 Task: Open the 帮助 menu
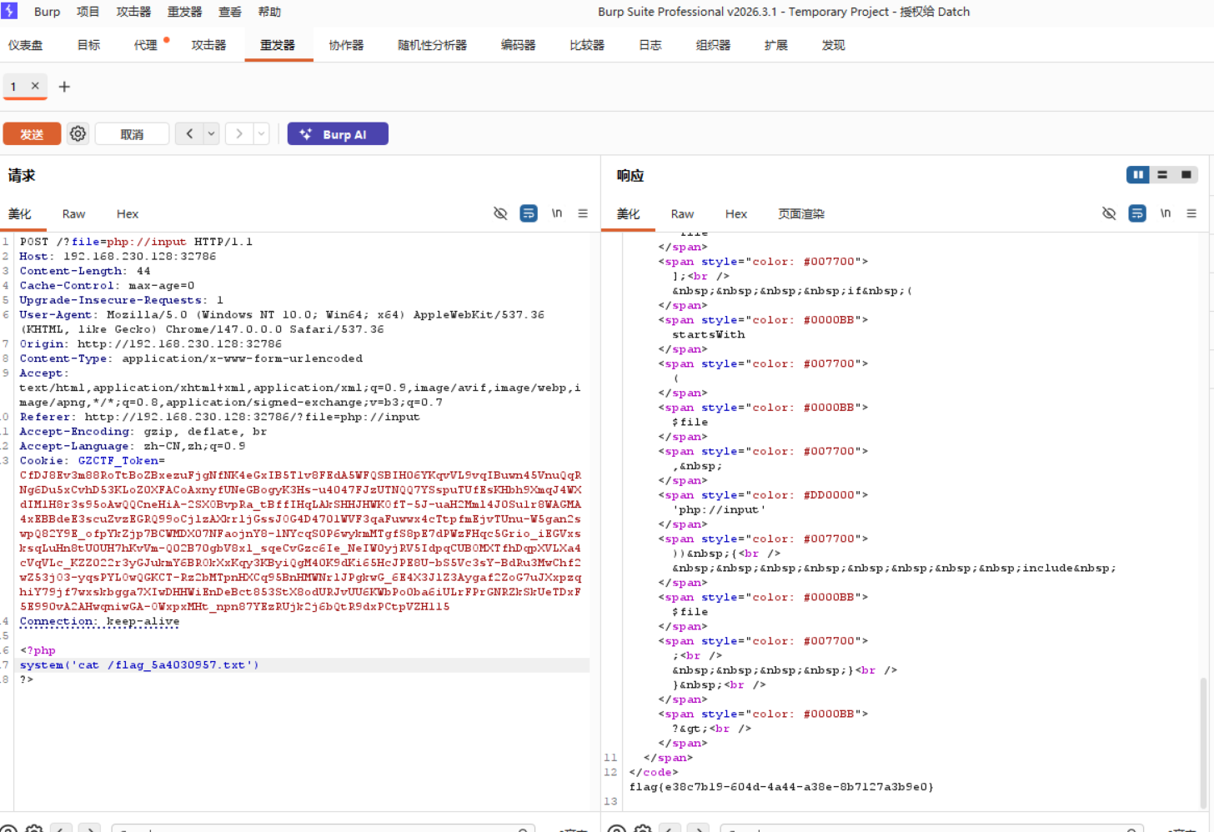269,12
